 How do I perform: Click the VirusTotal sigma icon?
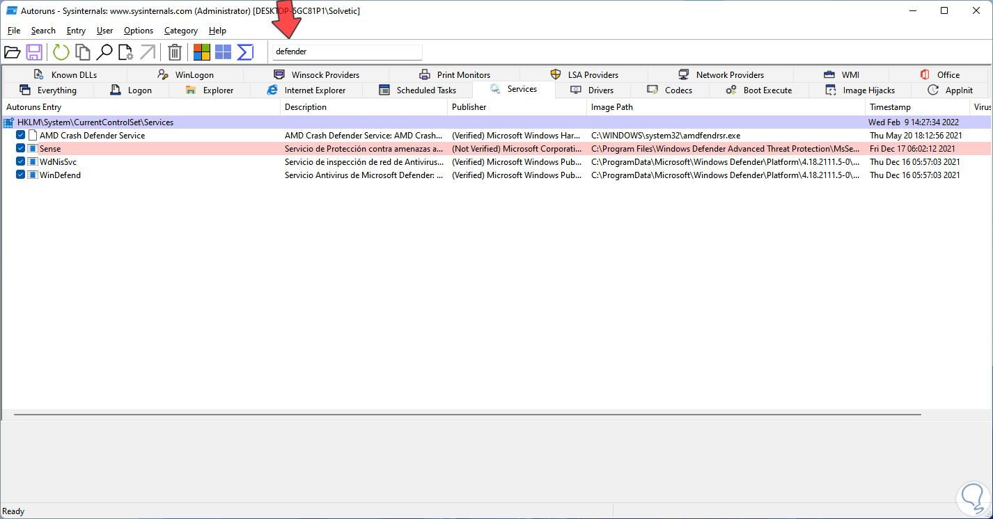[245, 52]
